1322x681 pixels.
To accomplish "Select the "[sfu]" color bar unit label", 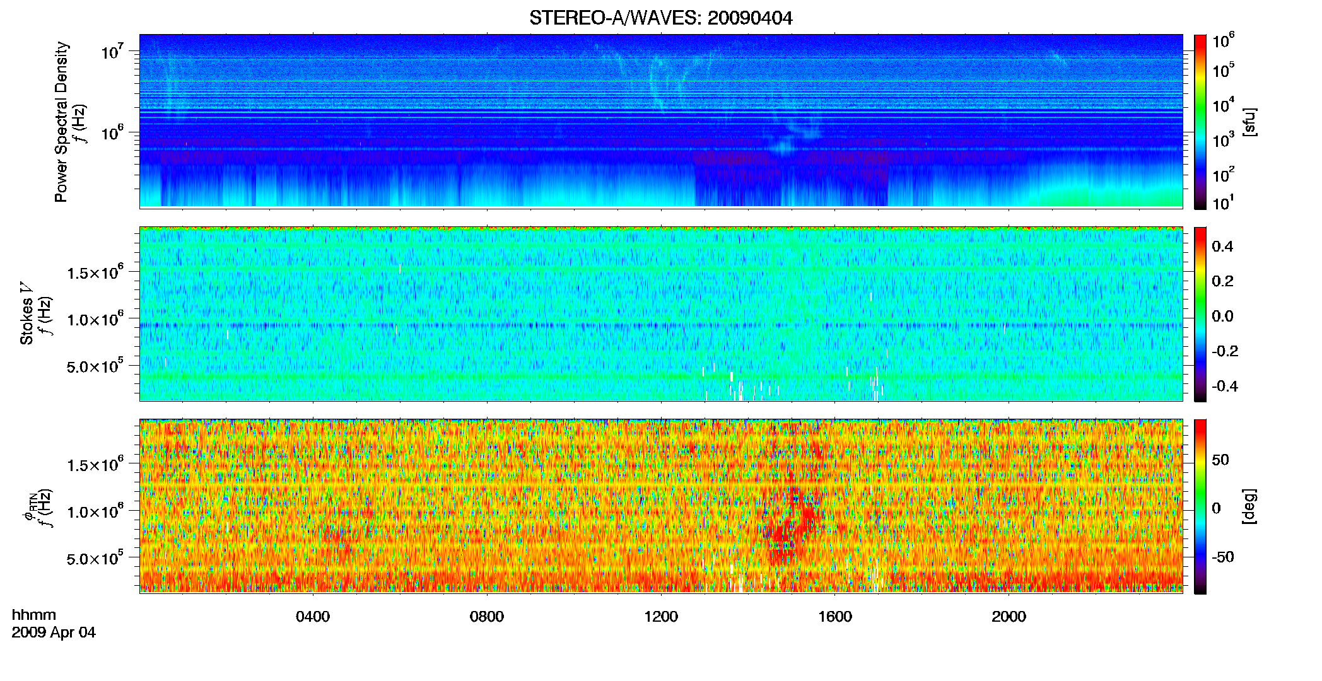I will [x=1249, y=122].
